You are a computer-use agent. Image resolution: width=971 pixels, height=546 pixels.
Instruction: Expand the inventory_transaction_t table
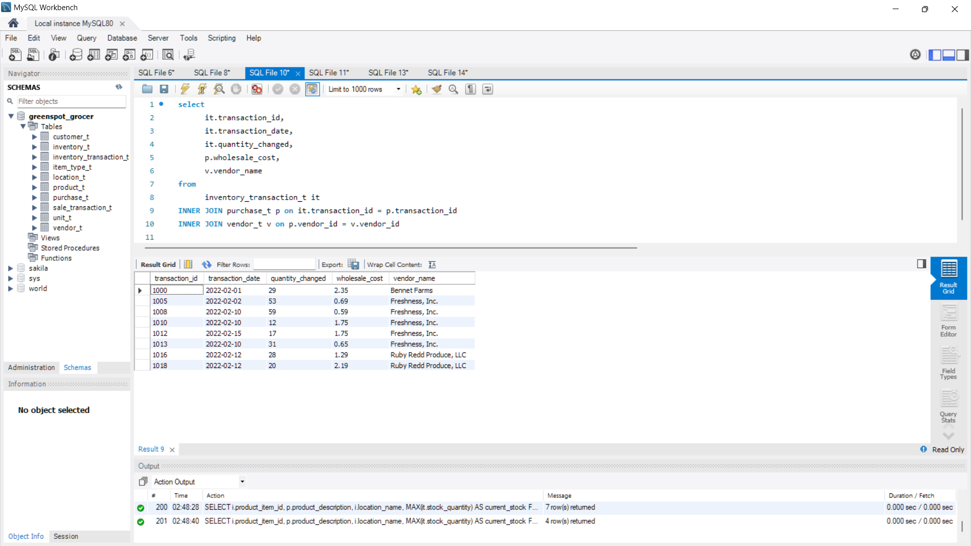coord(34,157)
